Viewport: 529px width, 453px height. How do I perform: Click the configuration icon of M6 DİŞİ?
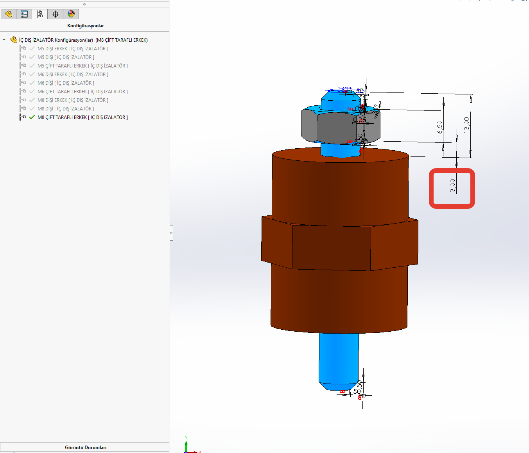pyautogui.click(x=23, y=83)
